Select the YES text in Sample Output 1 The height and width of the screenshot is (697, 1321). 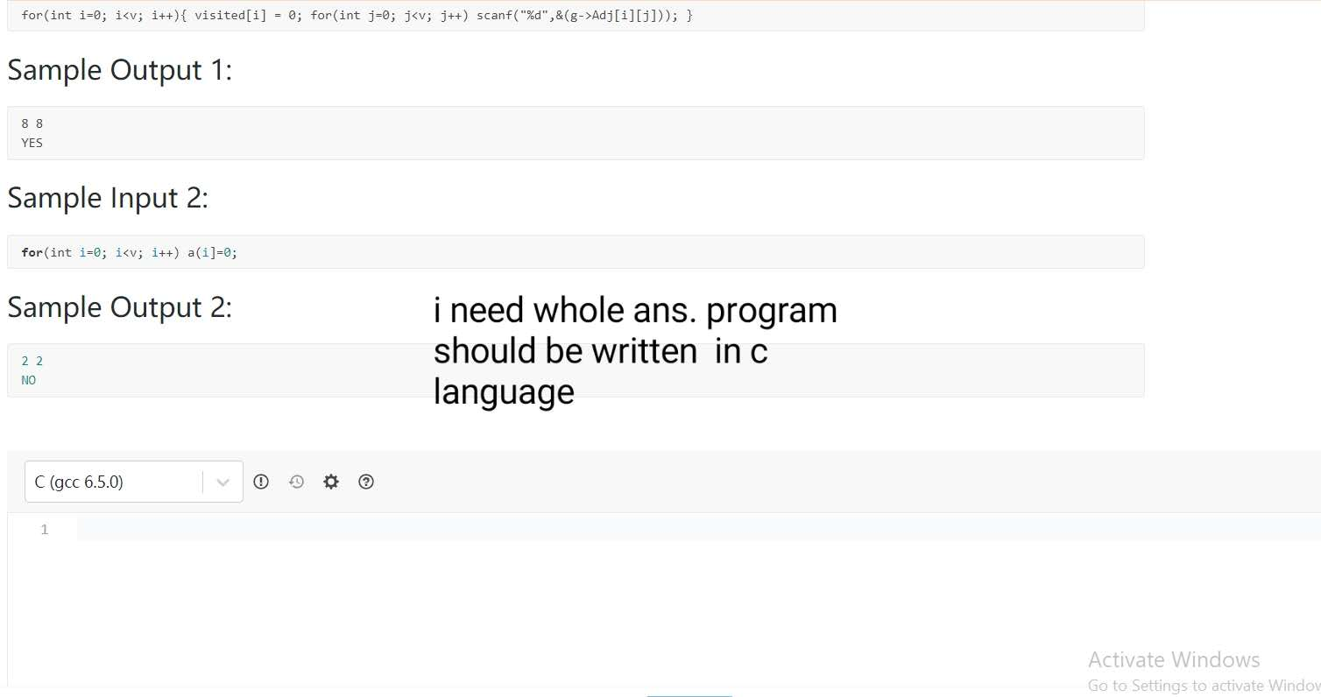point(32,143)
